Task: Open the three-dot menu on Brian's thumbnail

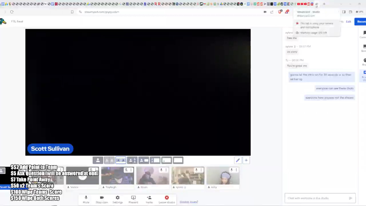Action: [166, 170]
